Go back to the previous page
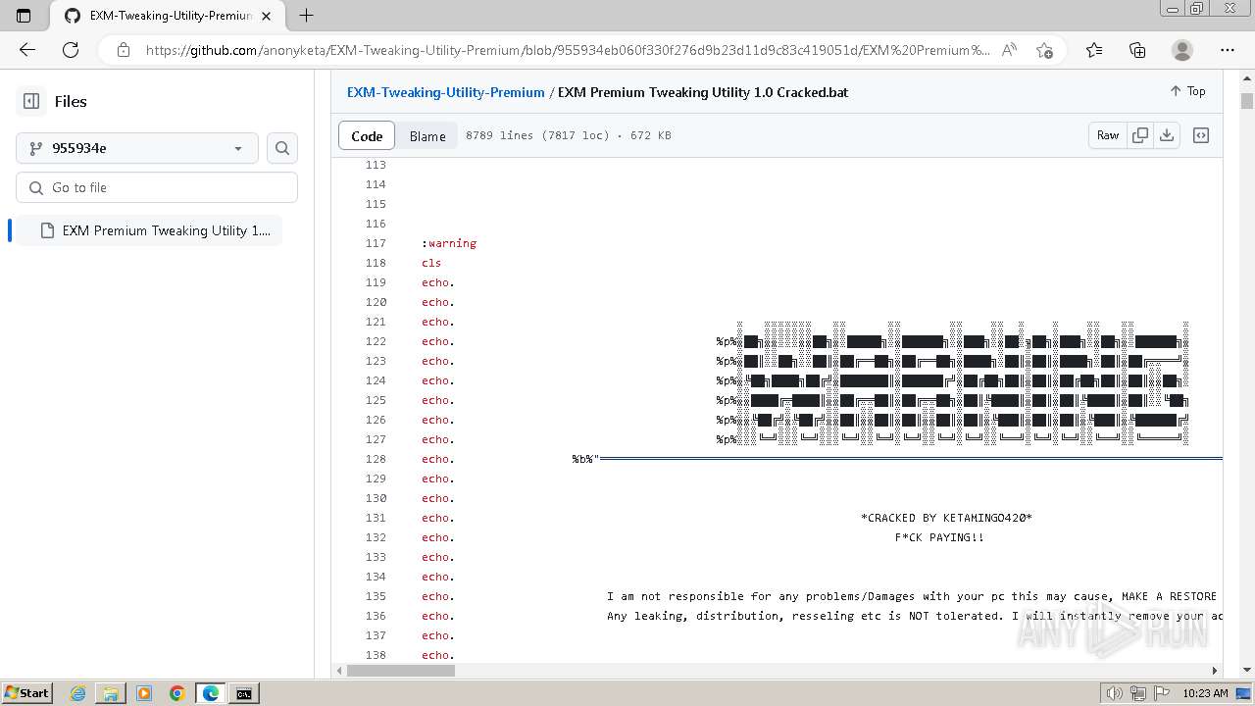Image resolution: width=1255 pixels, height=706 pixels. (27, 50)
